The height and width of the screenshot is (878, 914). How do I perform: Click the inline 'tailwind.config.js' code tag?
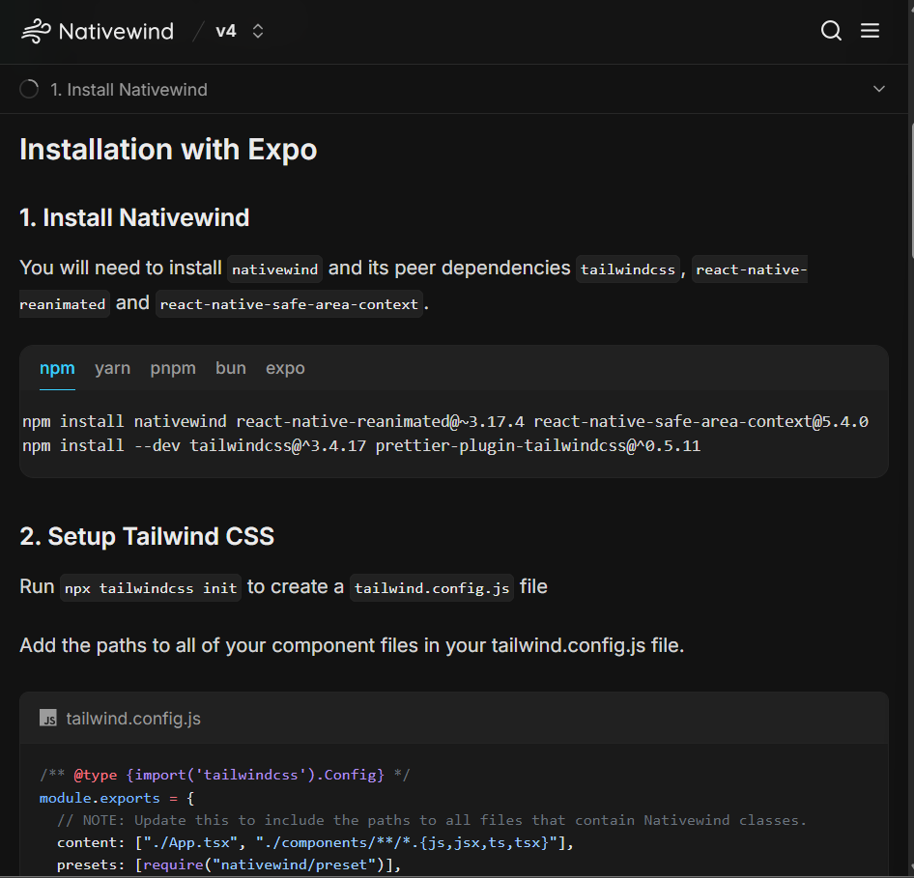[x=431, y=588]
